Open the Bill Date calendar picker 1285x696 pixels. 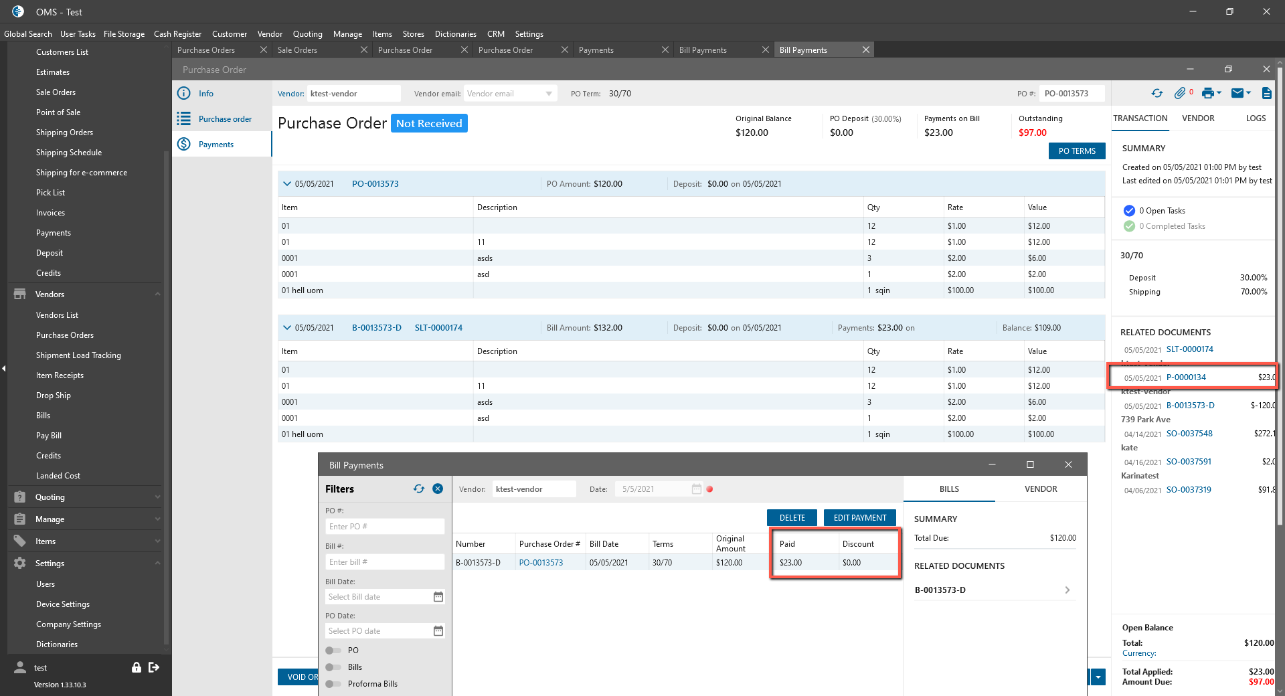tap(438, 597)
